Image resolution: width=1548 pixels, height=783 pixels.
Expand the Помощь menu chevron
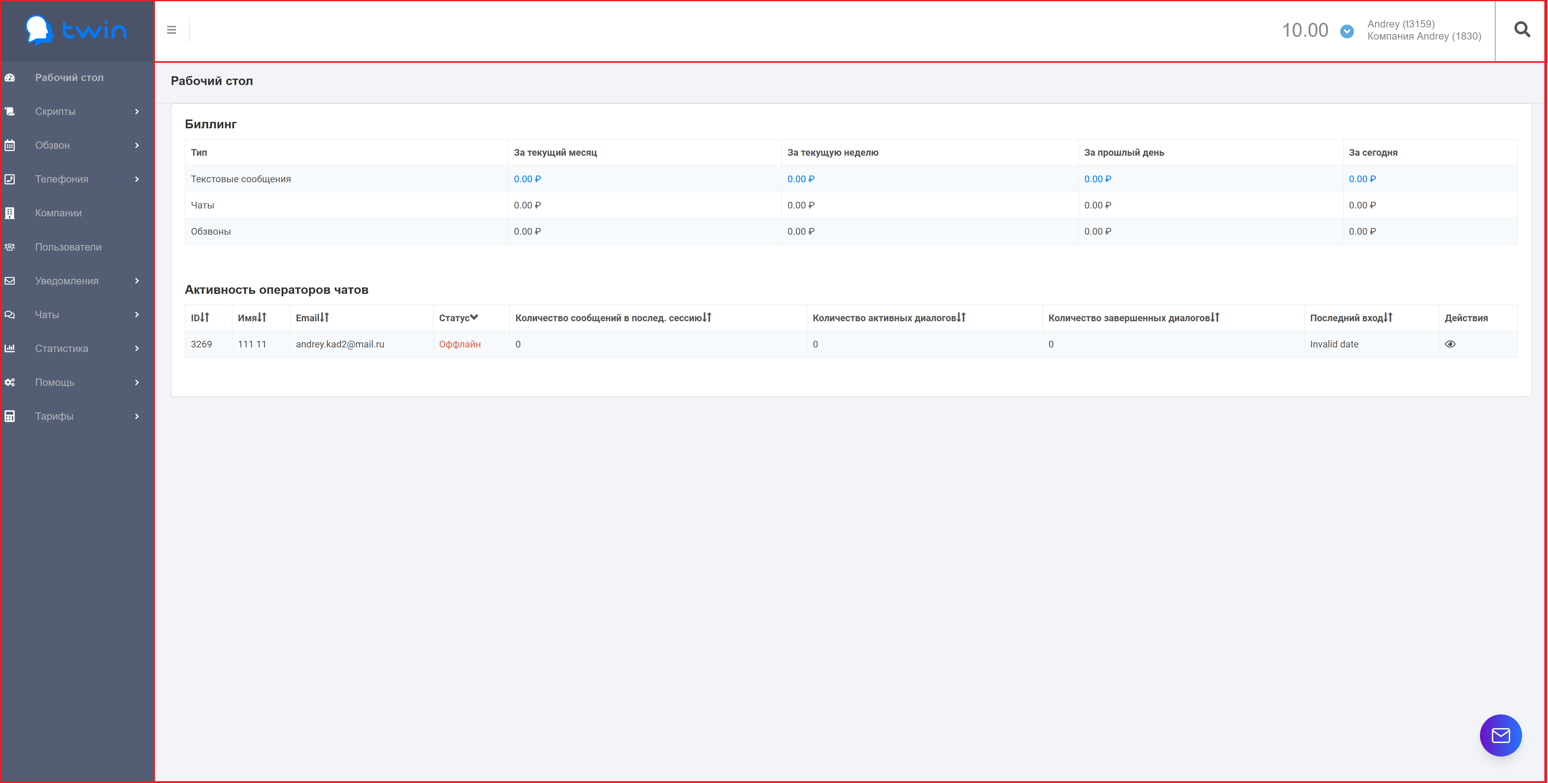137,383
